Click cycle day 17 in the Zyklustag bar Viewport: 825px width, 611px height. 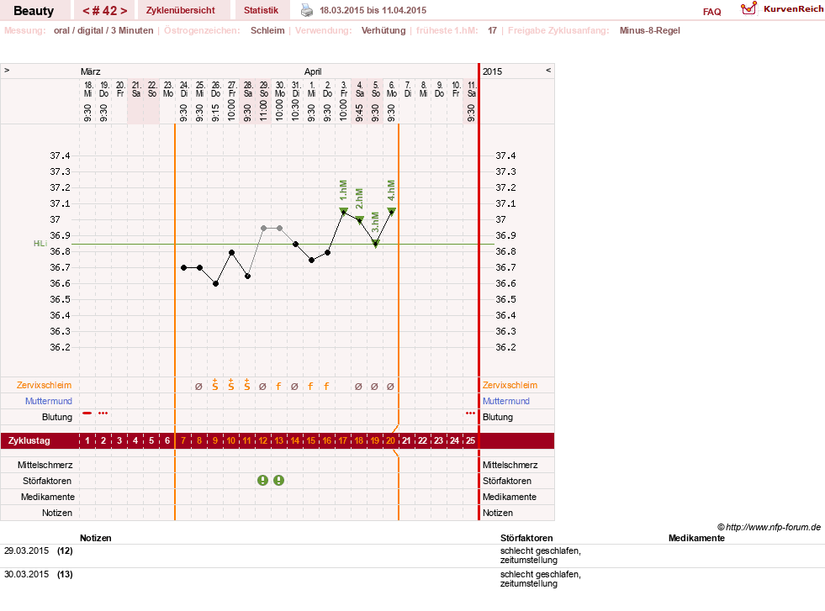click(343, 440)
